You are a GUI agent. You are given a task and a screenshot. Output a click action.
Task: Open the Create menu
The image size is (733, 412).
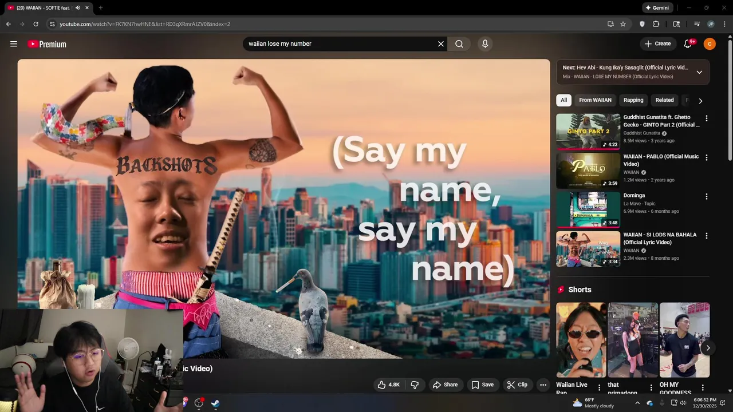(657, 43)
